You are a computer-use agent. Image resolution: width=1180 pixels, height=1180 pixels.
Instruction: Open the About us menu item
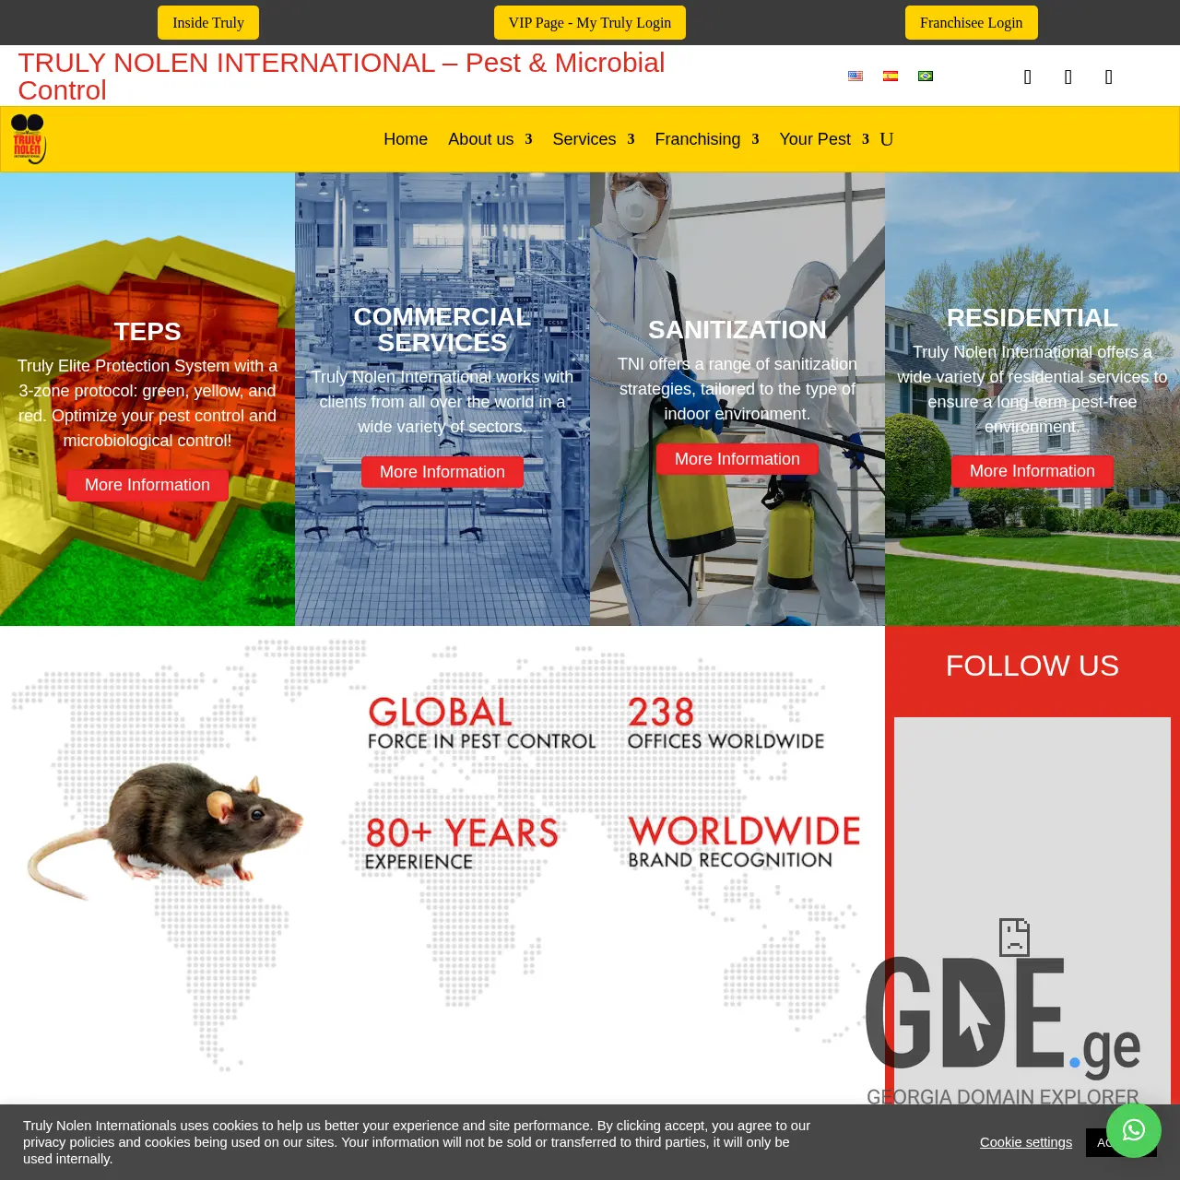(x=481, y=139)
